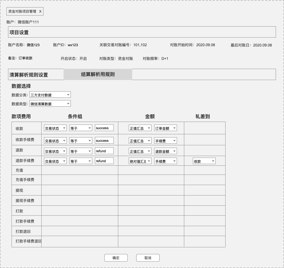
Task: Expand the 手续费 dropdown for 收款手续费
Action: pyautogui.click(x=165, y=140)
